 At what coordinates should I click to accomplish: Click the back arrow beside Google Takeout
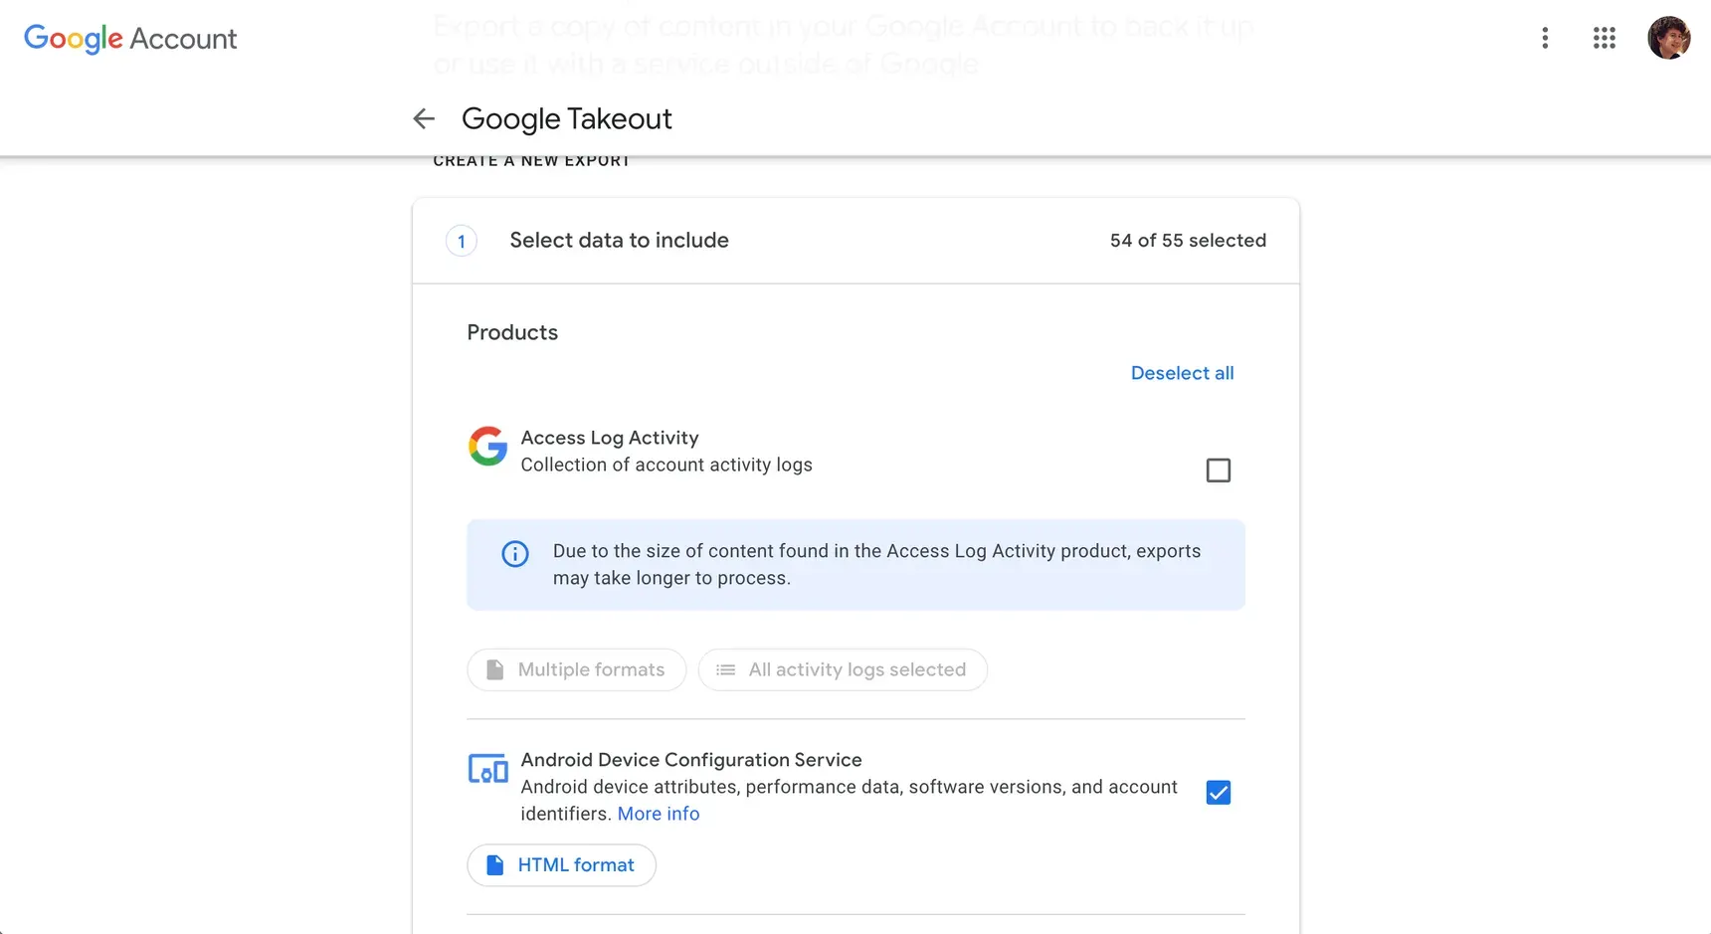click(x=424, y=119)
